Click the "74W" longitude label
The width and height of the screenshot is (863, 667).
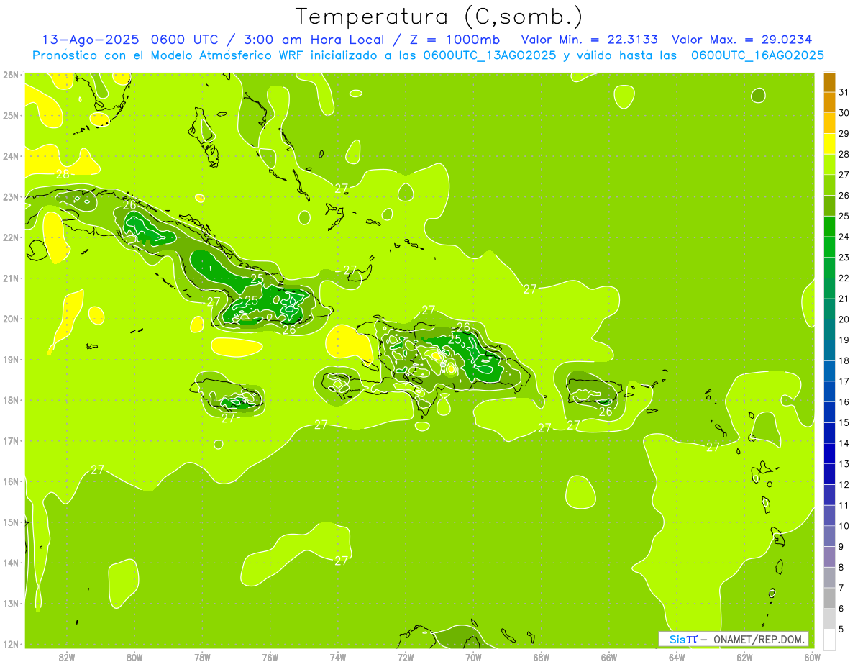tap(338, 657)
